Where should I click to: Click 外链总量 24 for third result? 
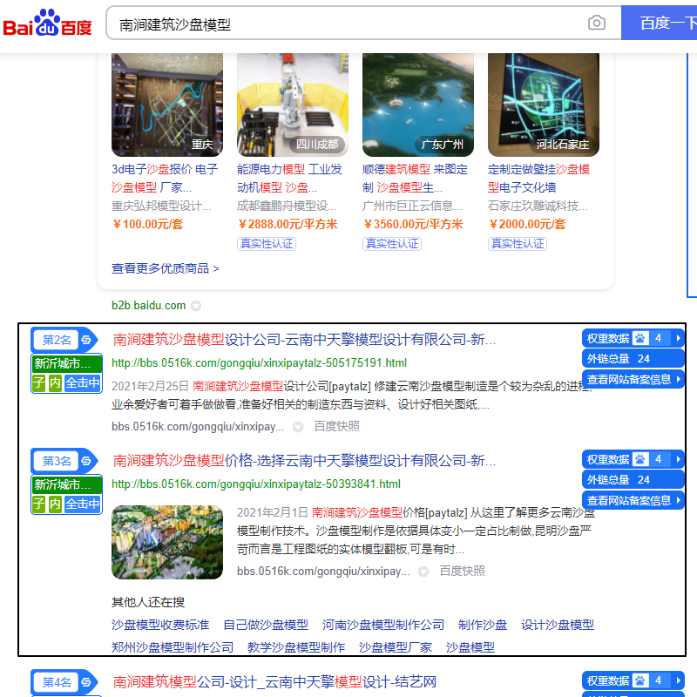point(633,480)
